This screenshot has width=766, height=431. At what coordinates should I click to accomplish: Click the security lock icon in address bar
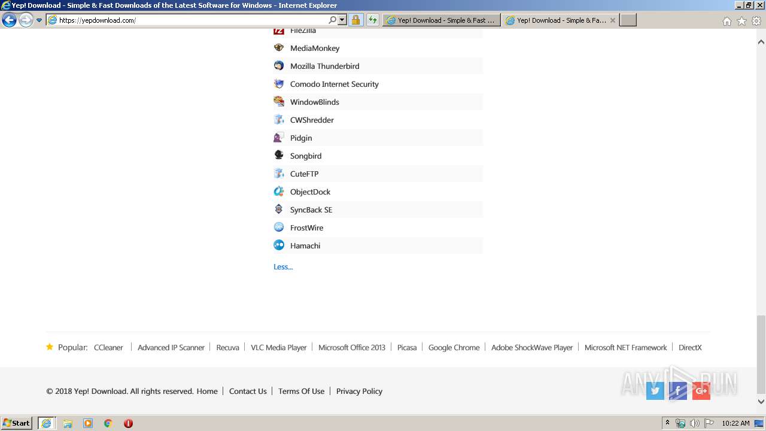pos(355,20)
